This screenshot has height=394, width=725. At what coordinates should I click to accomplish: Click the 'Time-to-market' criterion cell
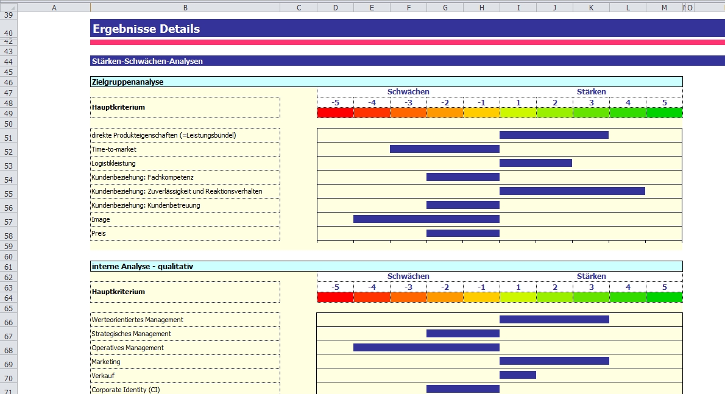[114, 149]
